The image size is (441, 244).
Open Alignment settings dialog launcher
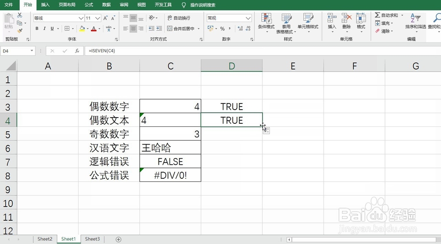[x=201, y=40]
